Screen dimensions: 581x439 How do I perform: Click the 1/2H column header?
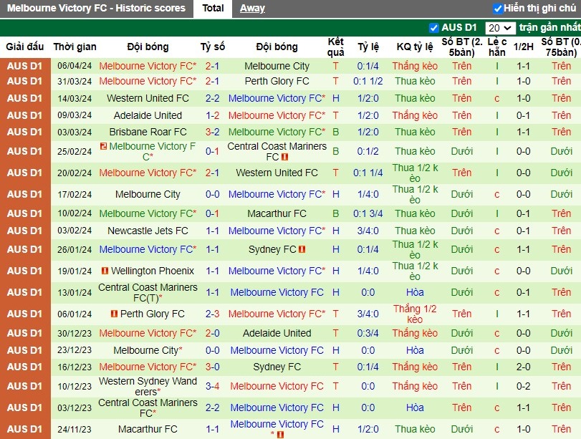click(x=523, y=47)
